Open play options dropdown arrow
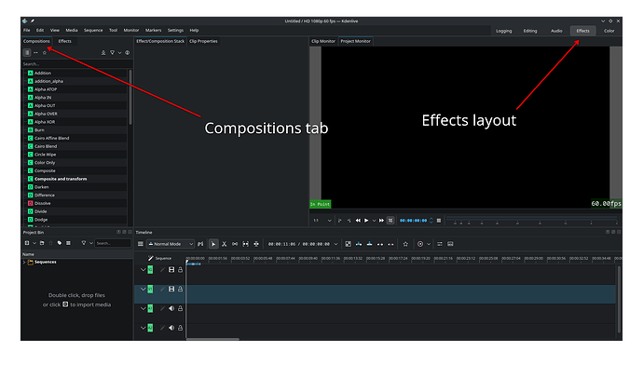The height and width of the screenshot is (365, 643). pos(374,221)
